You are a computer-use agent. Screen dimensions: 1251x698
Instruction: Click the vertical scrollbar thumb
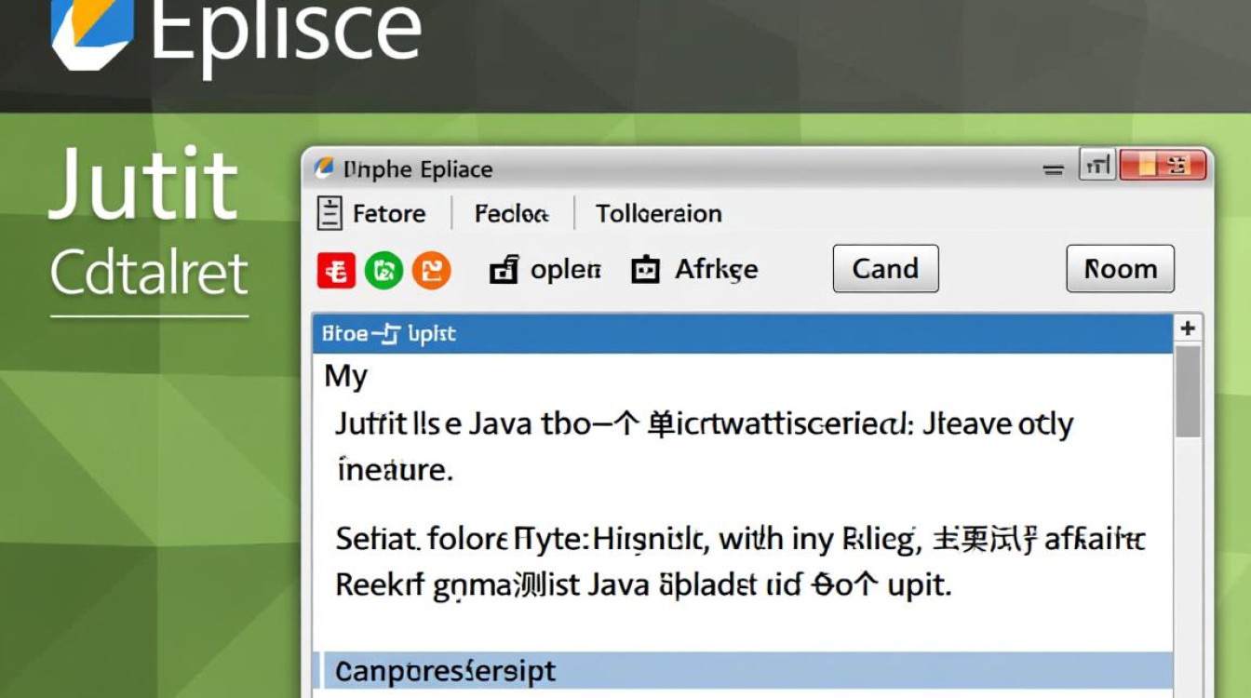point(1188,391)
